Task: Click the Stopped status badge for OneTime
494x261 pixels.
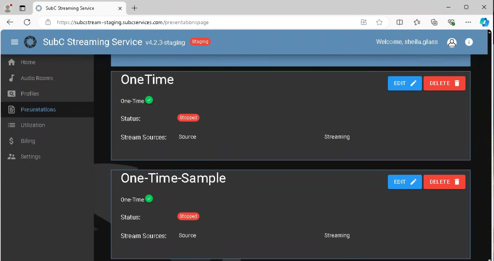Action: [x=188, y=118]
